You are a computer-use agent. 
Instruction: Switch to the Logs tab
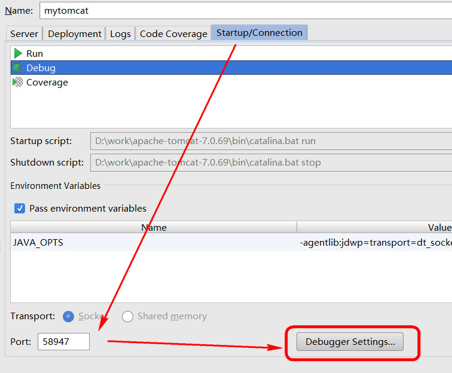tap(121, 33)
